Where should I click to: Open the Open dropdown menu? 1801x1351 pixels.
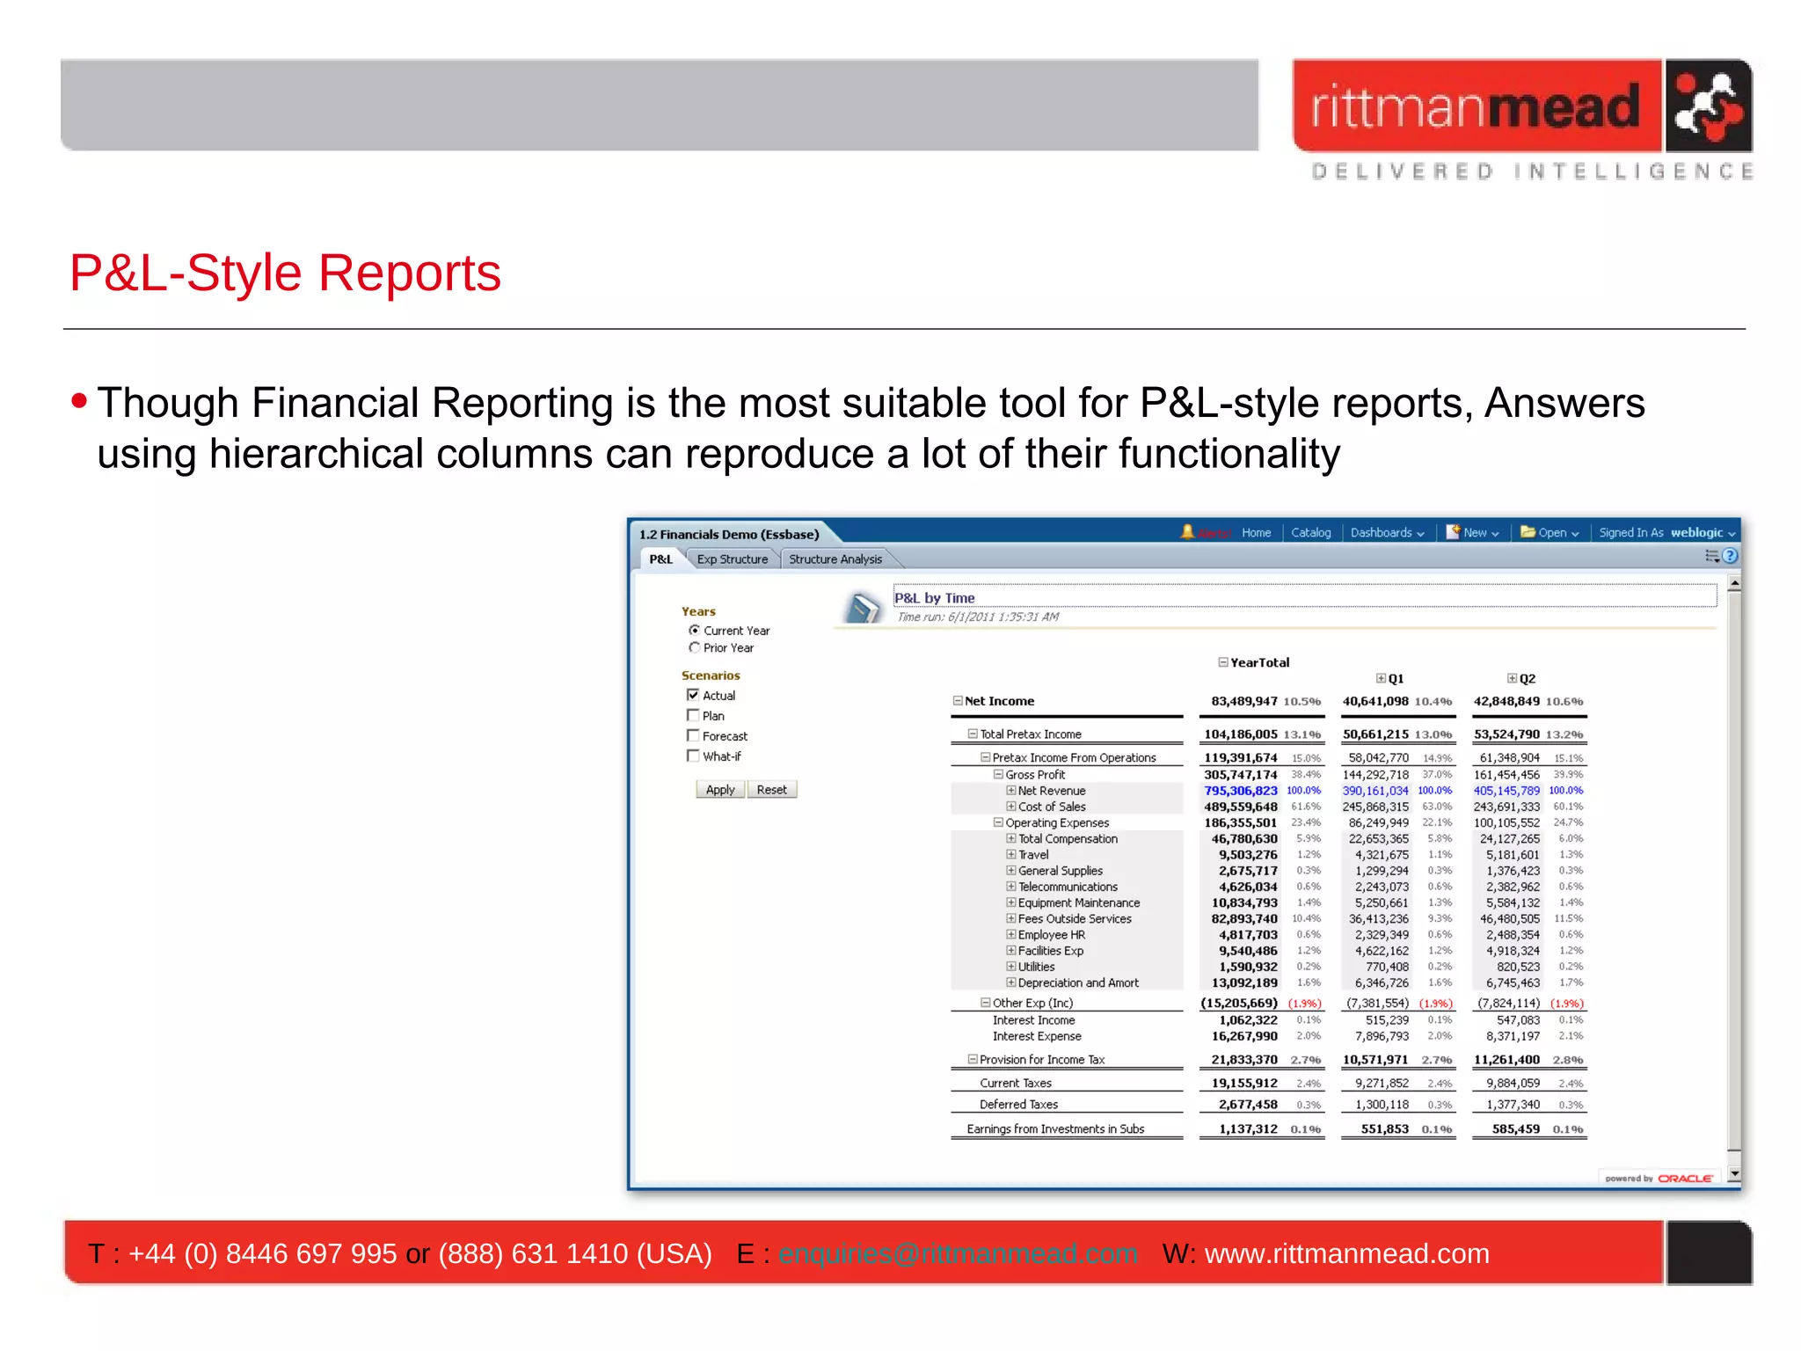[x=1558, y=533]
